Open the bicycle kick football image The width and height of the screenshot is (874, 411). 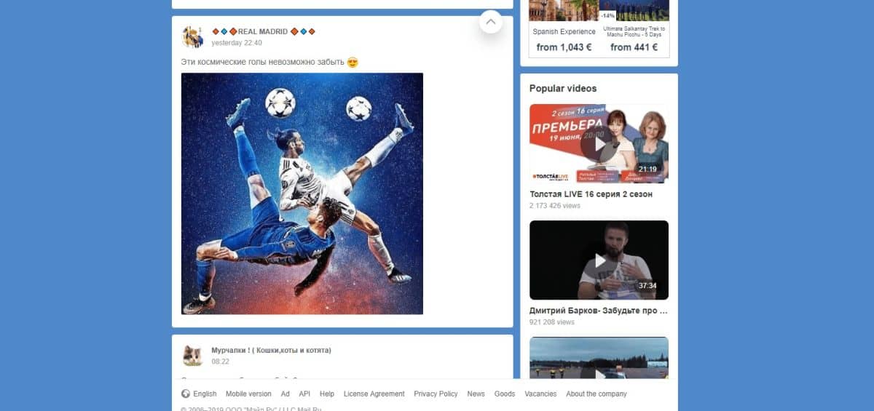[302, 193]
